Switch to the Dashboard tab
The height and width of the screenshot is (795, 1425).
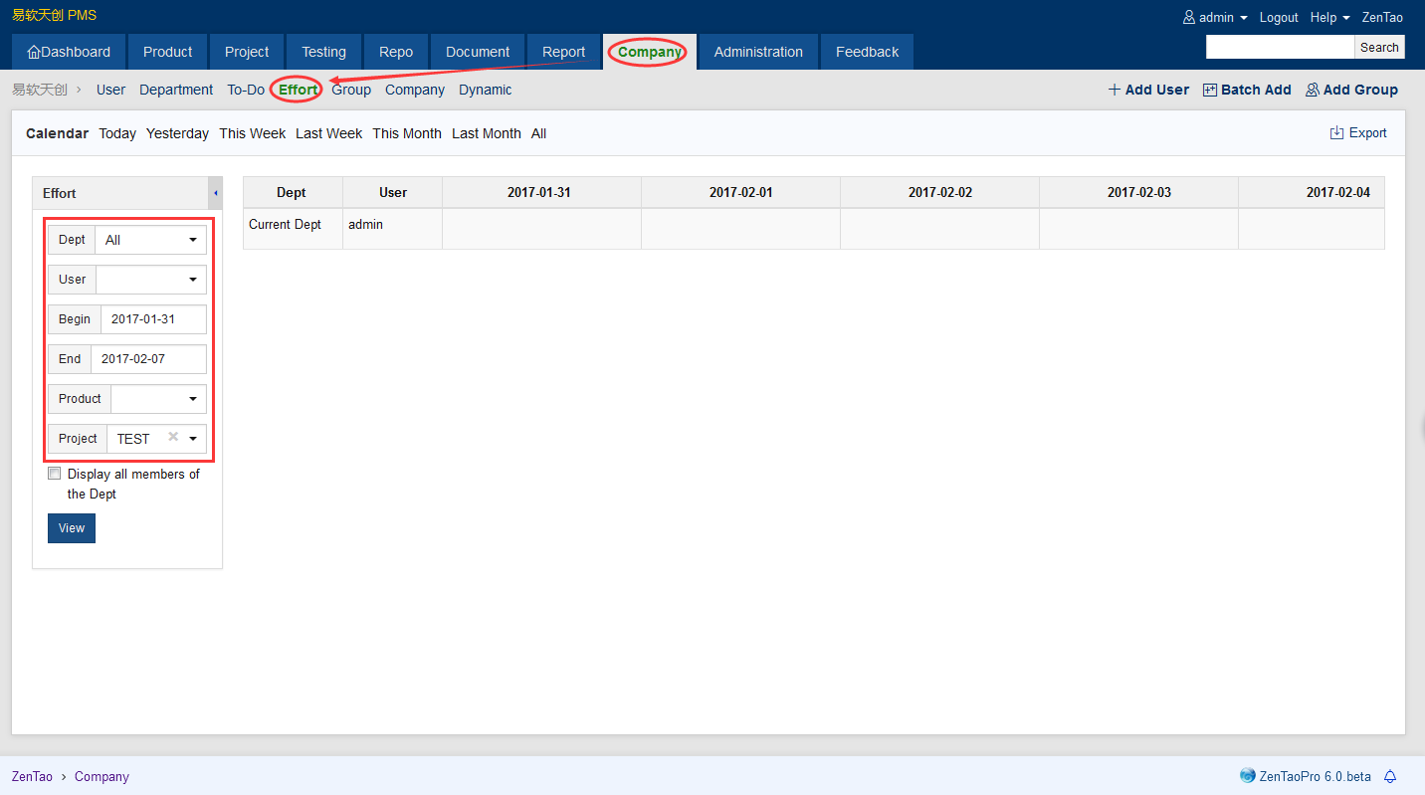pyautogui.click(x=69, y=52)
